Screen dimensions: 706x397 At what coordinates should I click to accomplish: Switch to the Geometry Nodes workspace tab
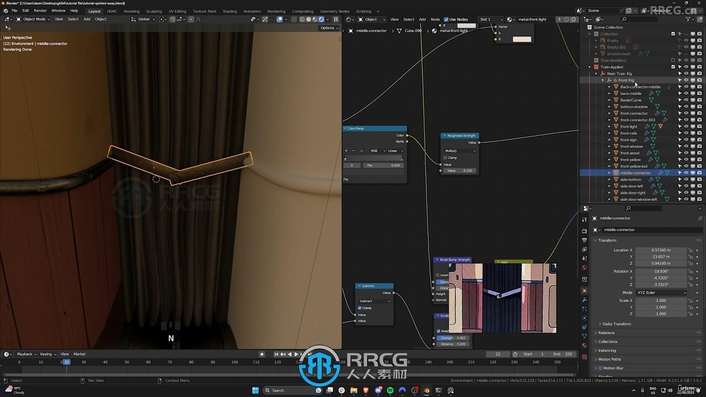(x=335, y=11)
